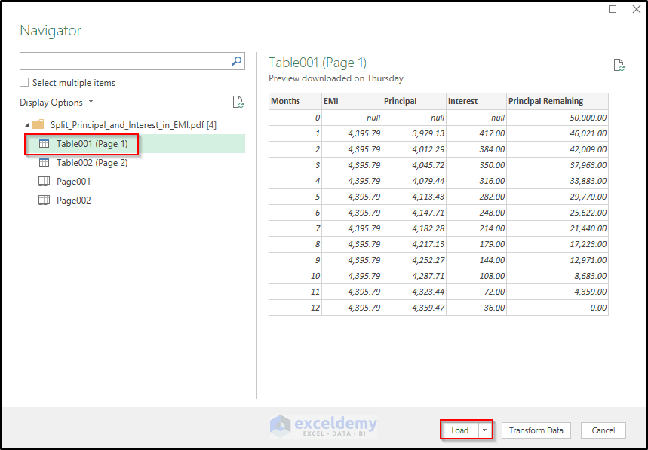Close the Navigator window
Image resolution: width=648 pixels, height=450 pixels.
click(x=637, y=9)
